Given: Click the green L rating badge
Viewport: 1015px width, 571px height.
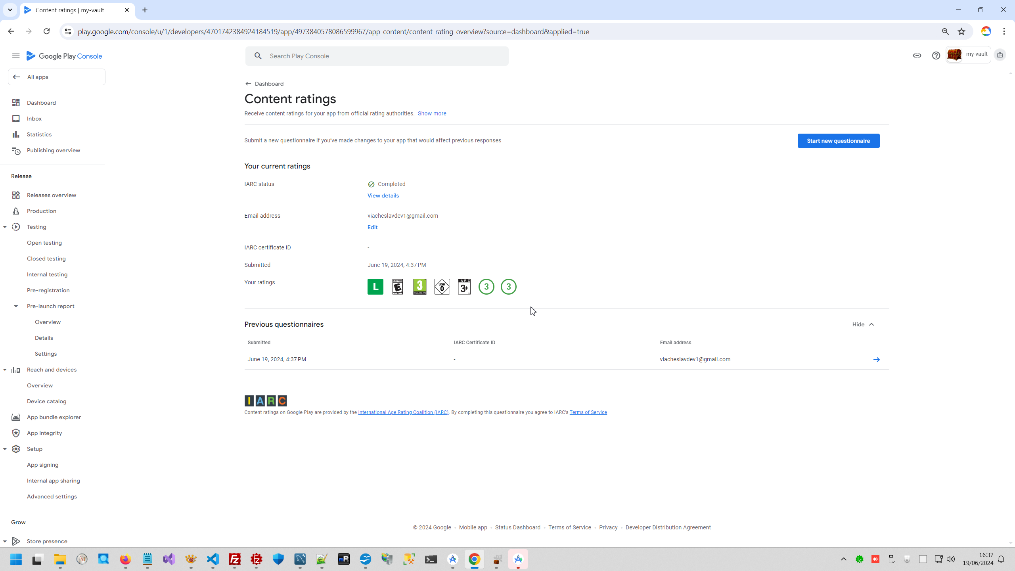Looking at the screenshot, I should pyautogui.click(x=375, y=287).
